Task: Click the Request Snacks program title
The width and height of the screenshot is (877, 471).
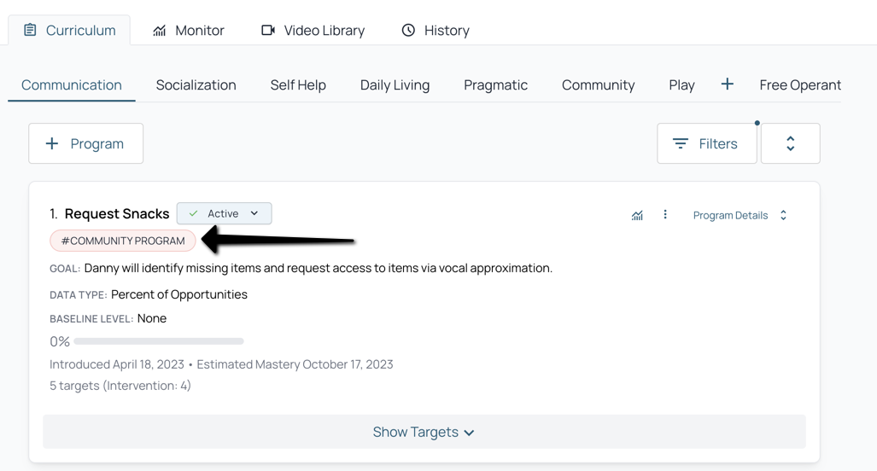Action: point(117,214)
